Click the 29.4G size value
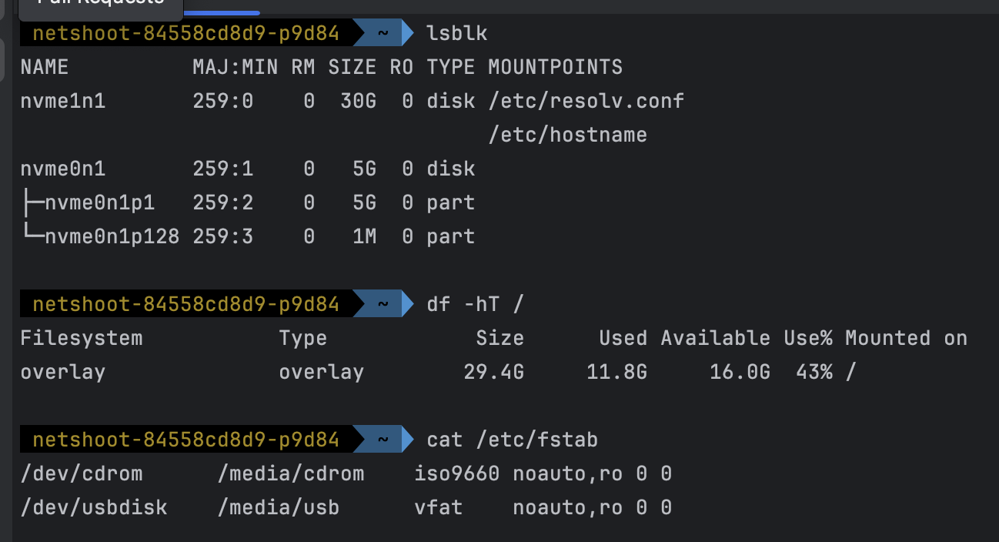The image size is (999, 542). [x=493, y=372]
